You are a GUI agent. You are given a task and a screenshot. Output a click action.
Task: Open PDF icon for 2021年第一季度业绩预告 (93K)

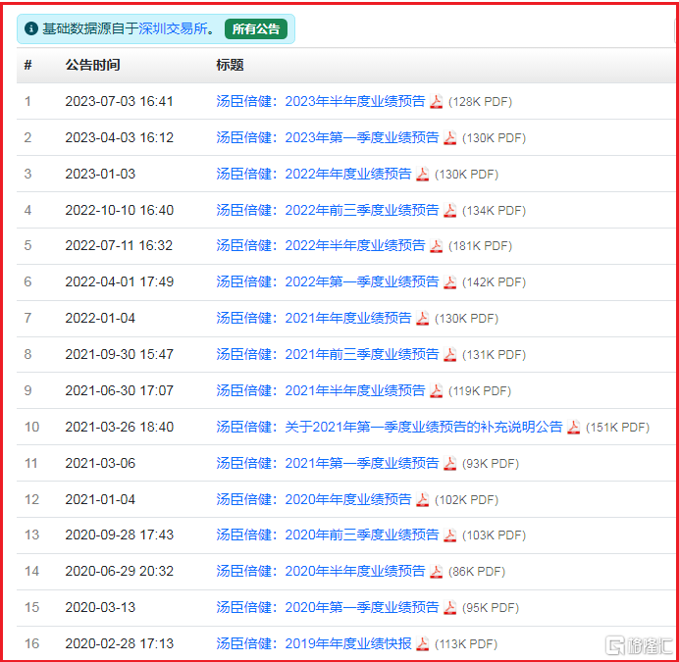[x=450, y=465]
